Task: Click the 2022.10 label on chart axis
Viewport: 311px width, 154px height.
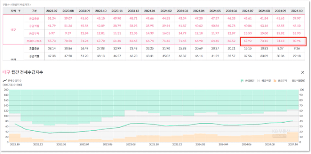Action: tap(14, 145)
